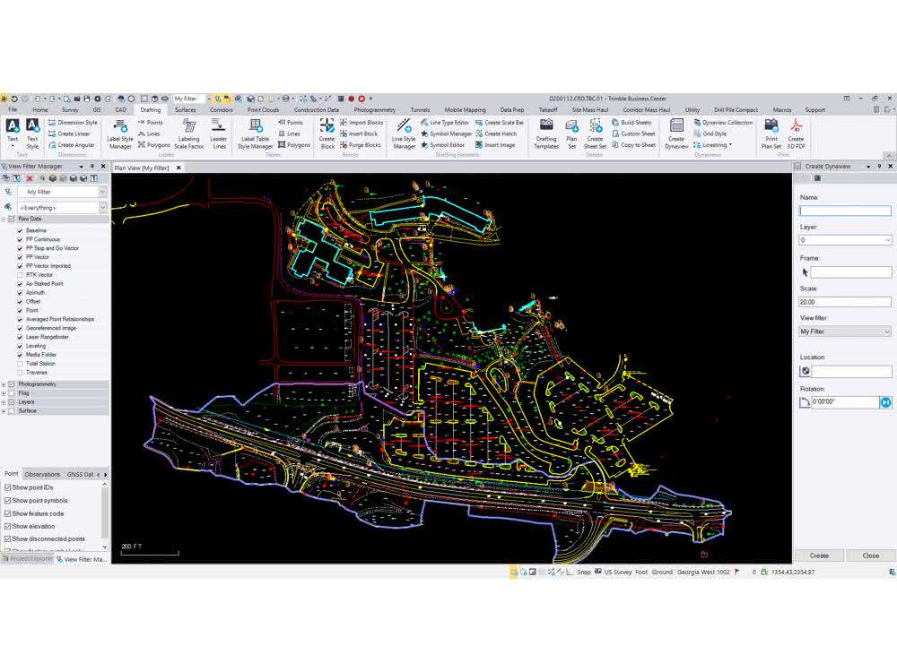
Task: Open the Point Clouds ribbon tab
Action: [x=263, y=109]
